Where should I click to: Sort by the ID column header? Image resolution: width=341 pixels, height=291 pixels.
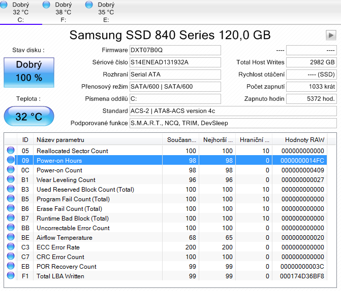click(x=25, y=140)
